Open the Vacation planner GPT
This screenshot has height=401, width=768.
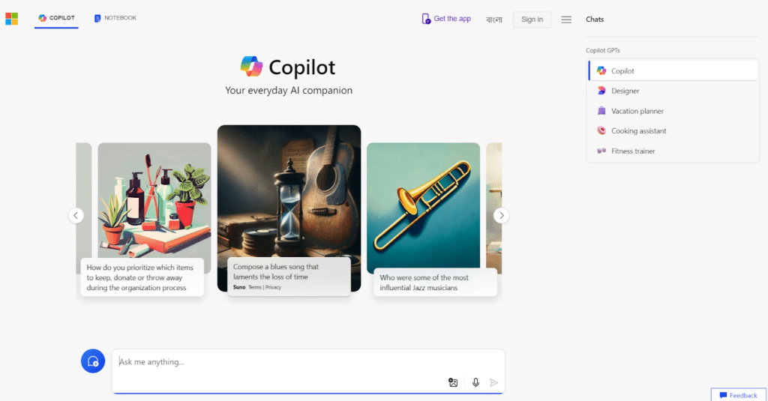tap(673, 111)
